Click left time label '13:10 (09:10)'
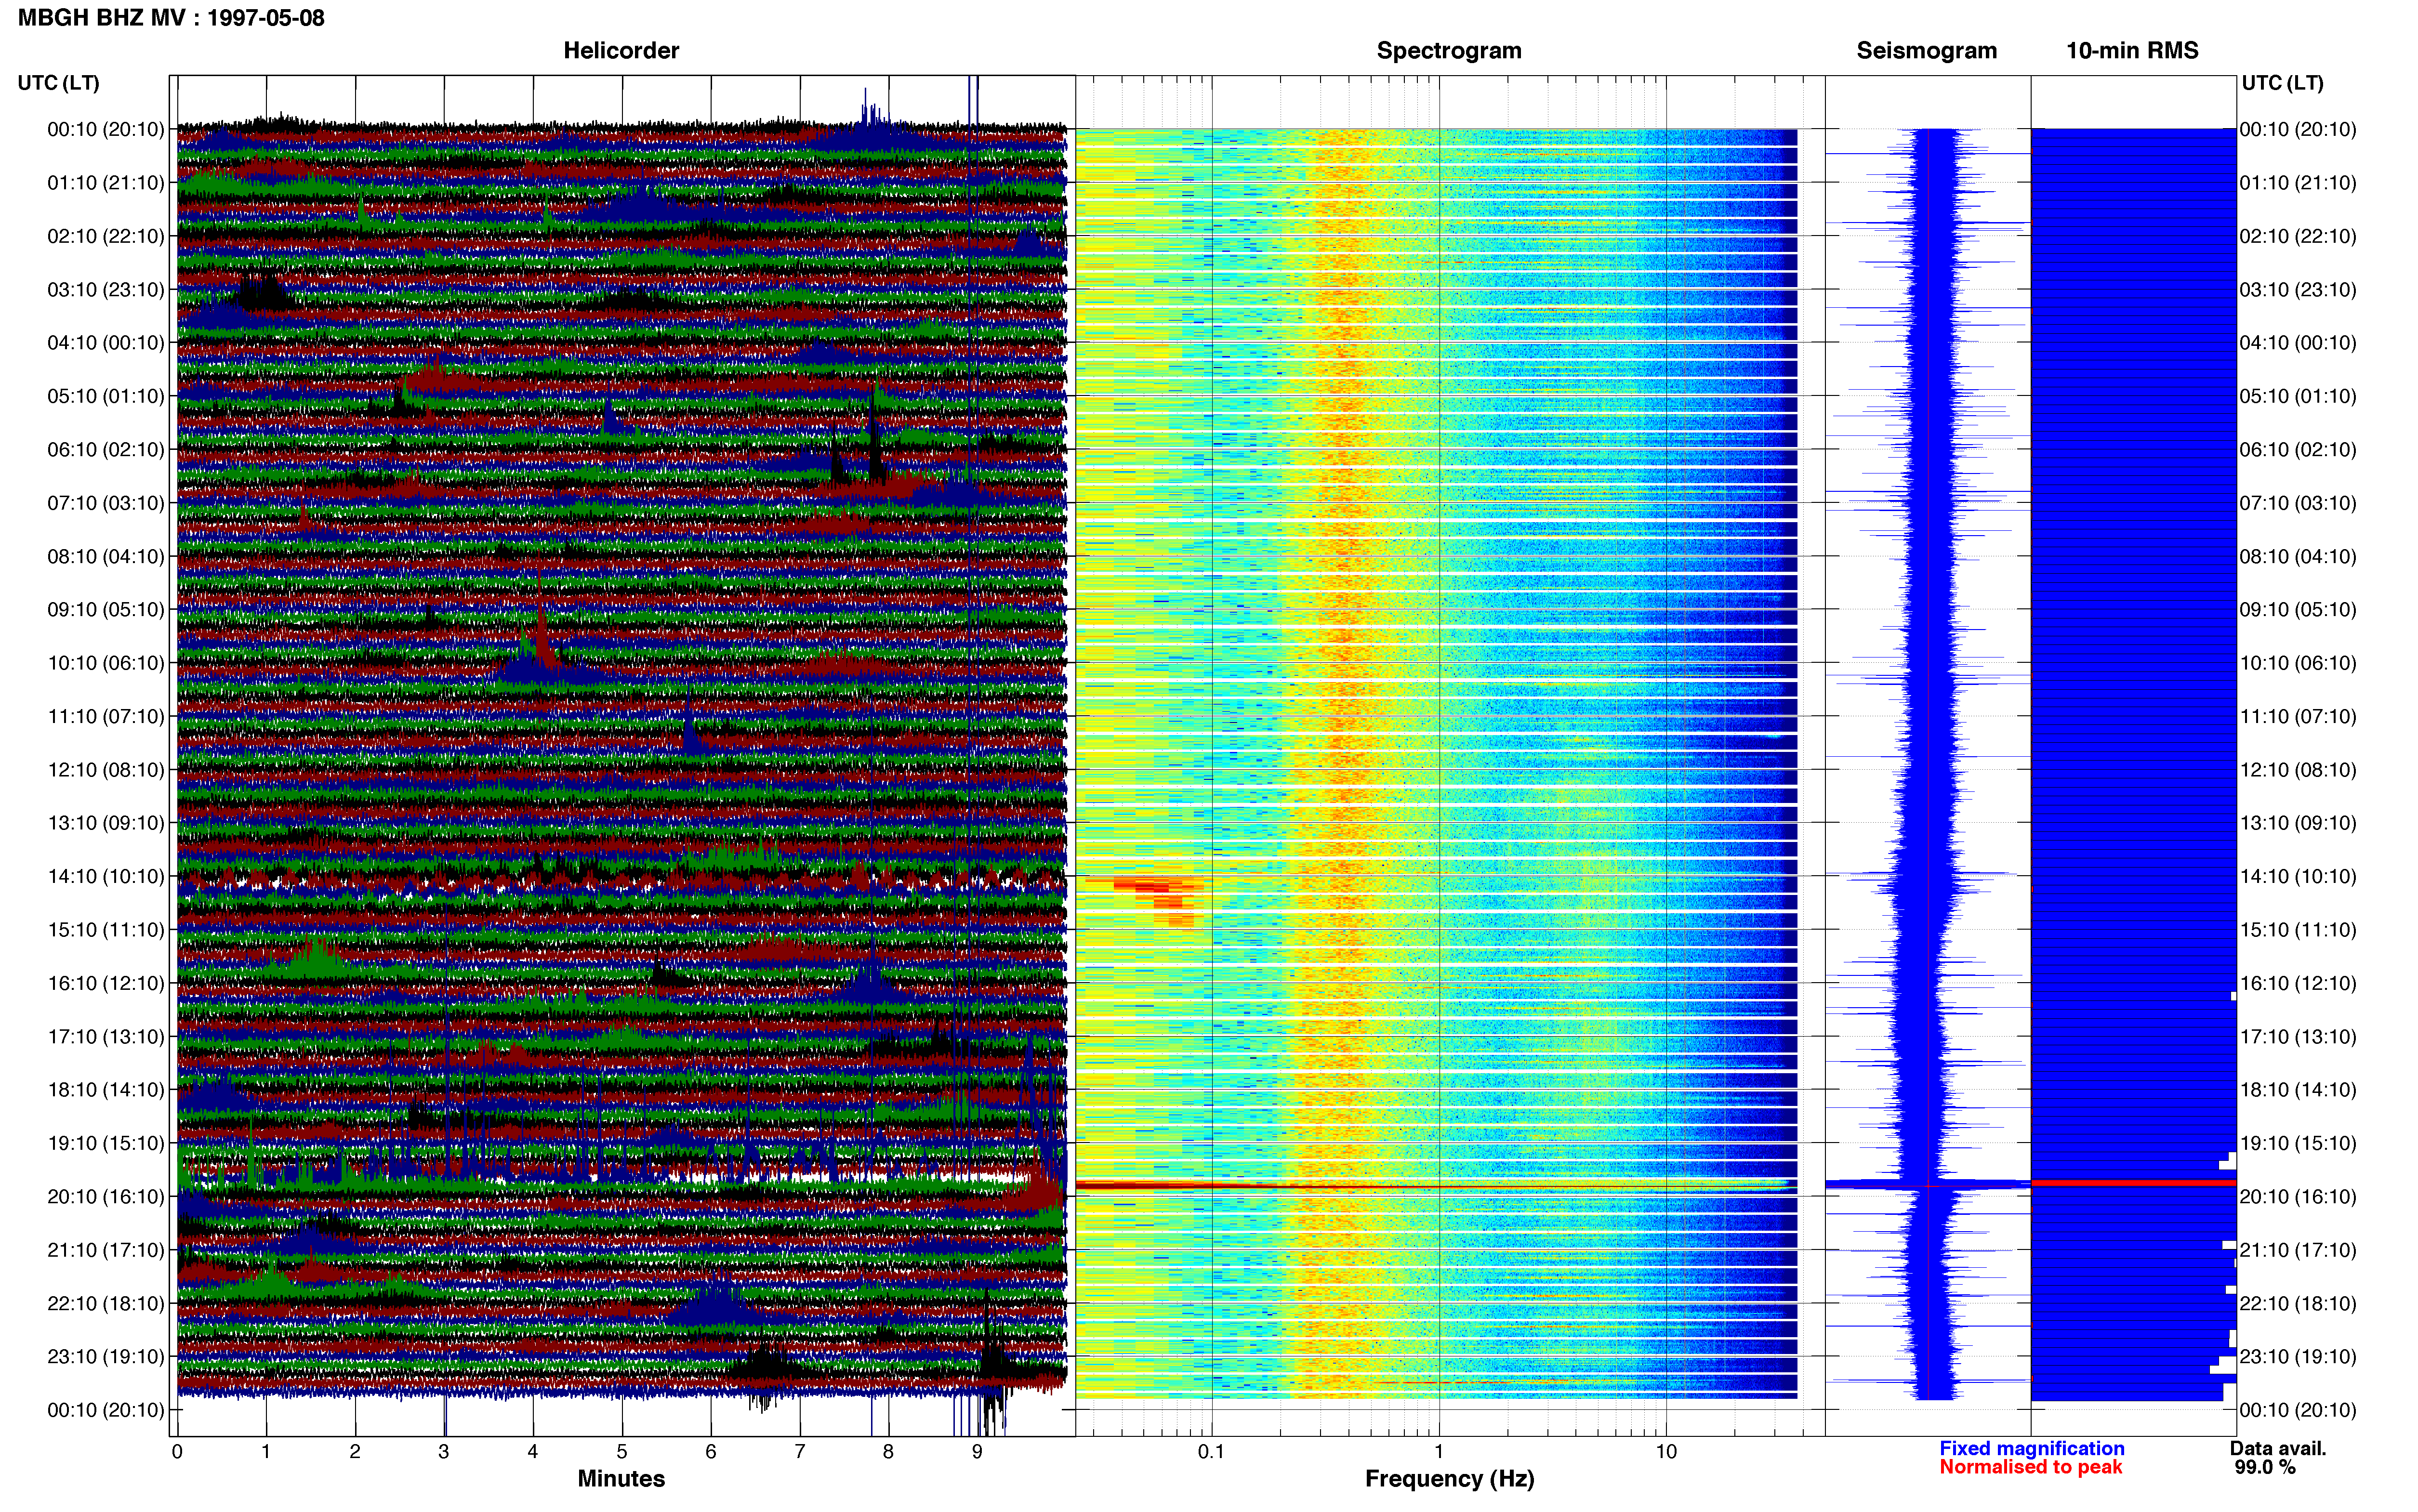Image resolution: width=2418 pixels, height=1512 pixels. pyautogui.click(x=106, y=823)
